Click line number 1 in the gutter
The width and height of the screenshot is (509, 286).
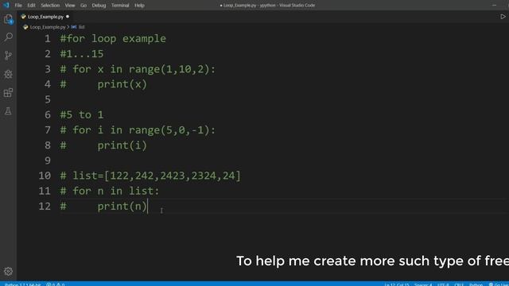(48, 39)
